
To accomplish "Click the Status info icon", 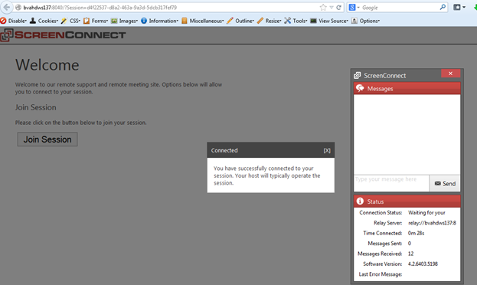I will pos(360,201).
